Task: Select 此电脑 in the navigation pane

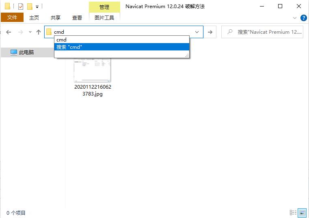Action: [x=27, y=52]
